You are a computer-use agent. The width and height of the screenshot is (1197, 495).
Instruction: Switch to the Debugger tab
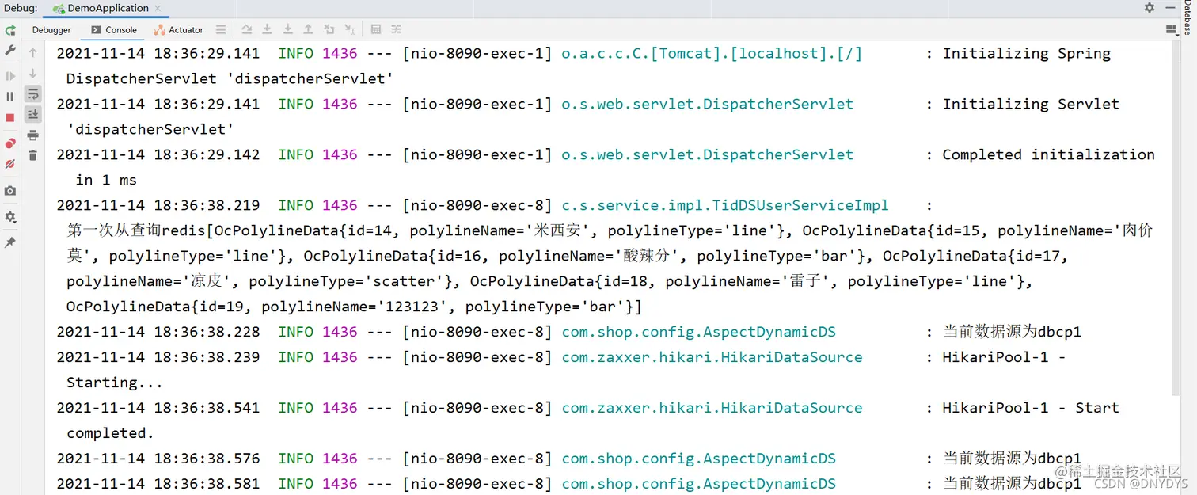point(51,30)
